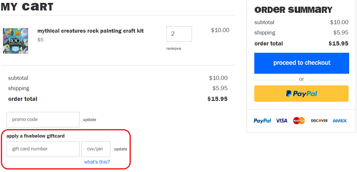Open the "what's this?" gift card help link
357x172 pixels.
(x=97, y=162)
